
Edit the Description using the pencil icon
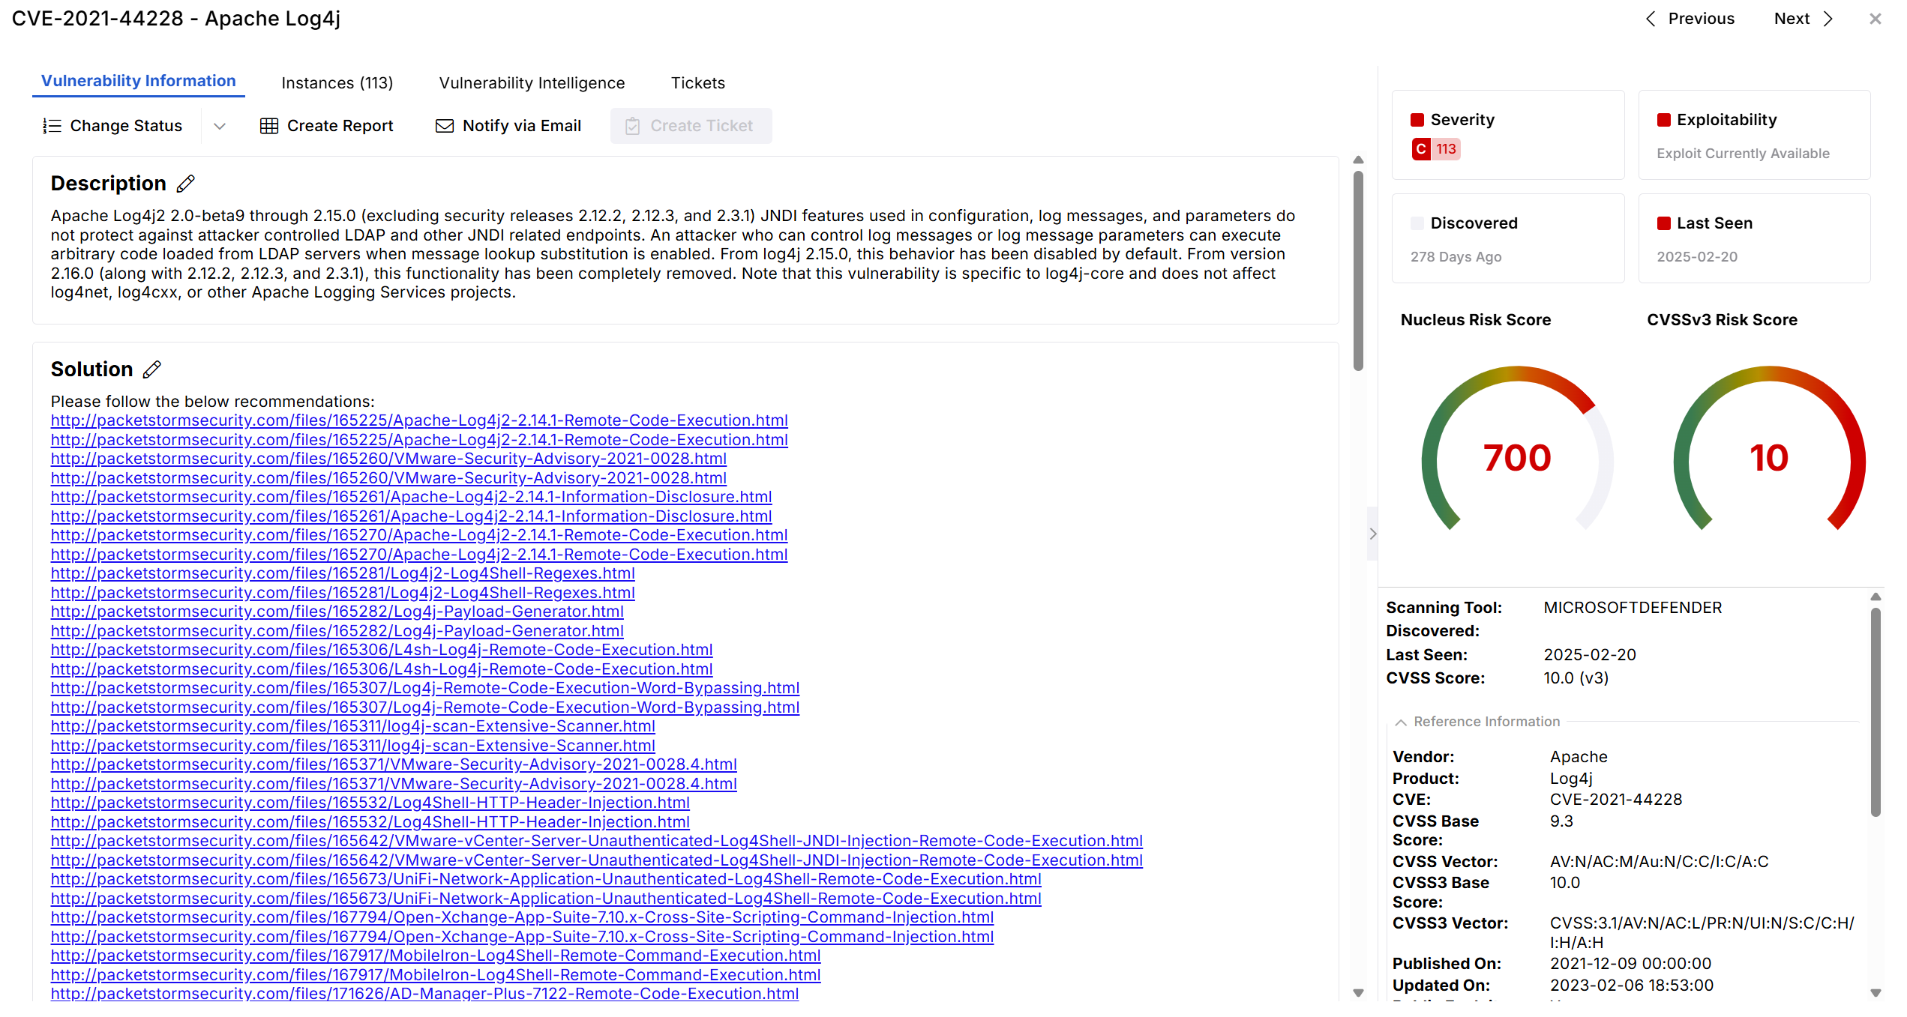click(185, 182)
